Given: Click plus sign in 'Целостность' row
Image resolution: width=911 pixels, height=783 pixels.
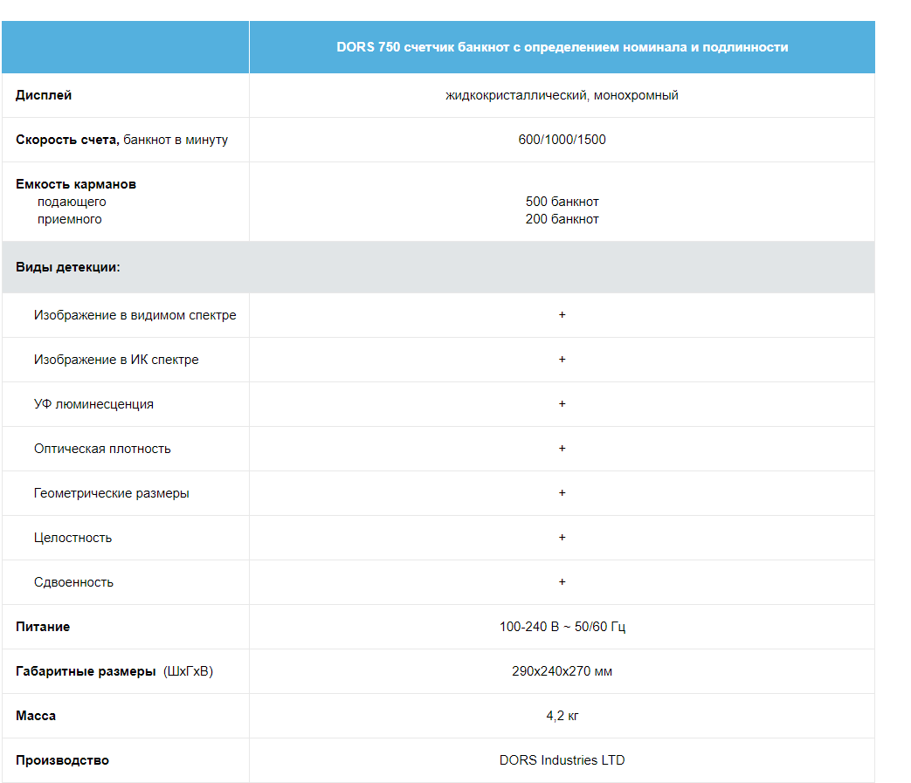Looking at the screenshot, I should pos(562,538).
